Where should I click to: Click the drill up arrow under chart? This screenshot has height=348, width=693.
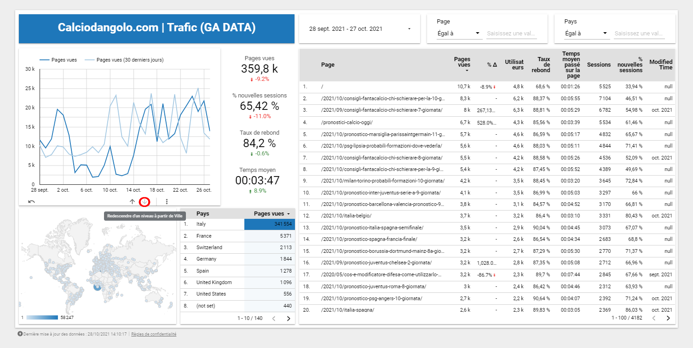132,201
